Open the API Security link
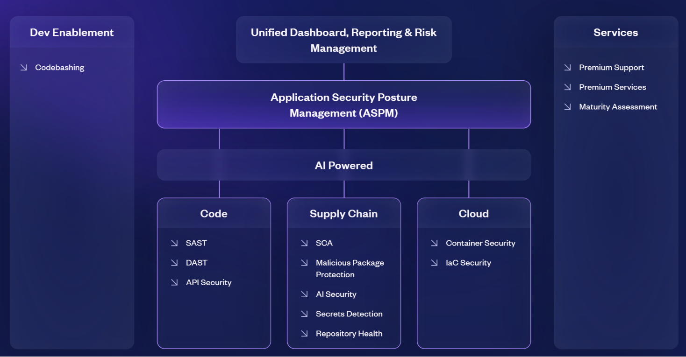This screenshot has height=357, width=686. pyautogui.click(x=208, y=282)
